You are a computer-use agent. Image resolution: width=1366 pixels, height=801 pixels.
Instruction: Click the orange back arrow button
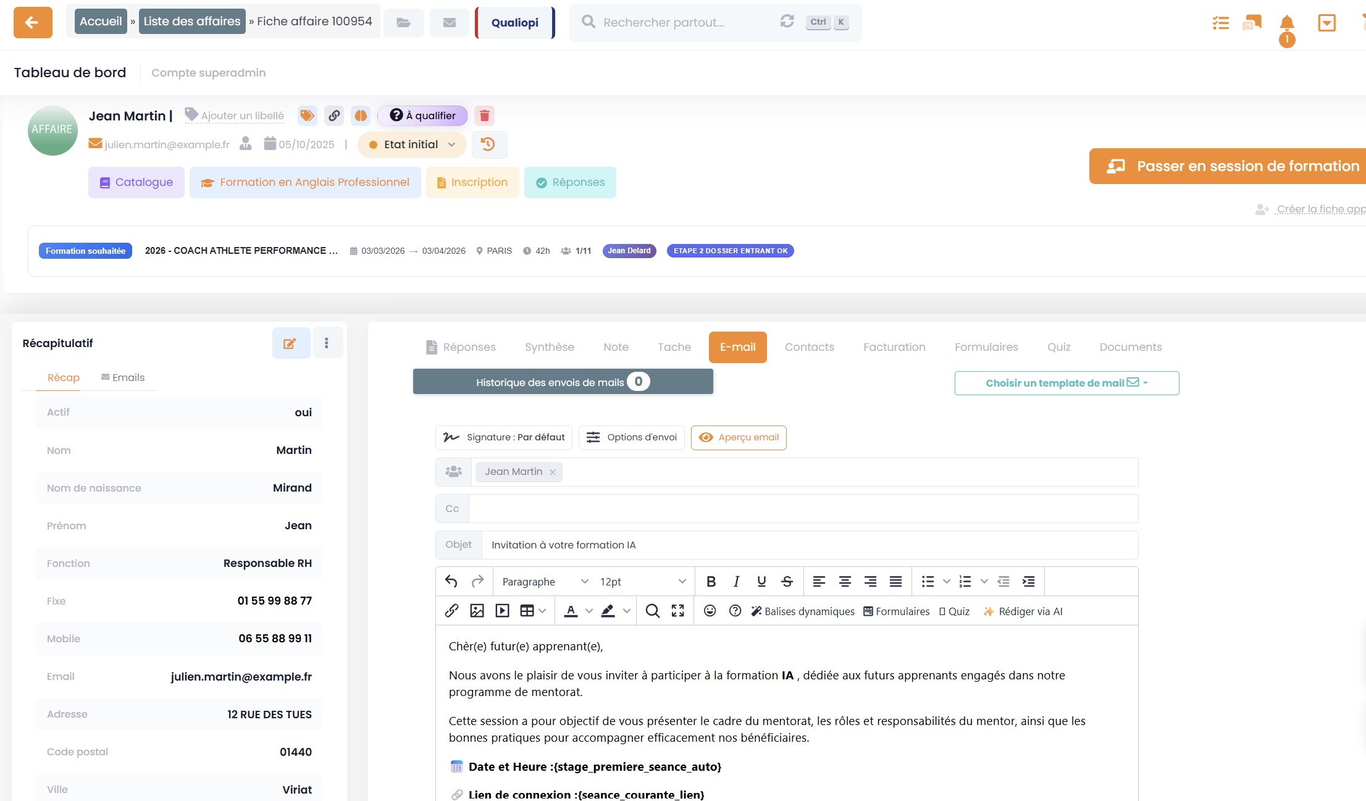coord(33,22)
